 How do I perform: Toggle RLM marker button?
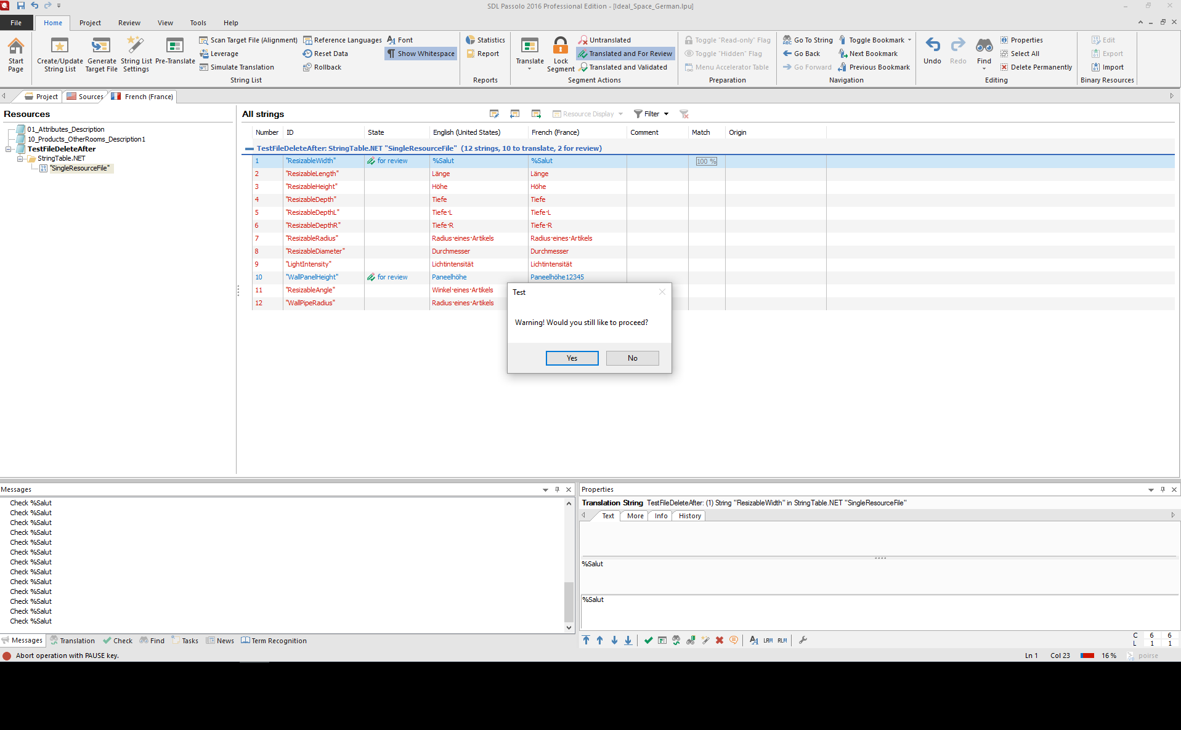tap(782, 640)
